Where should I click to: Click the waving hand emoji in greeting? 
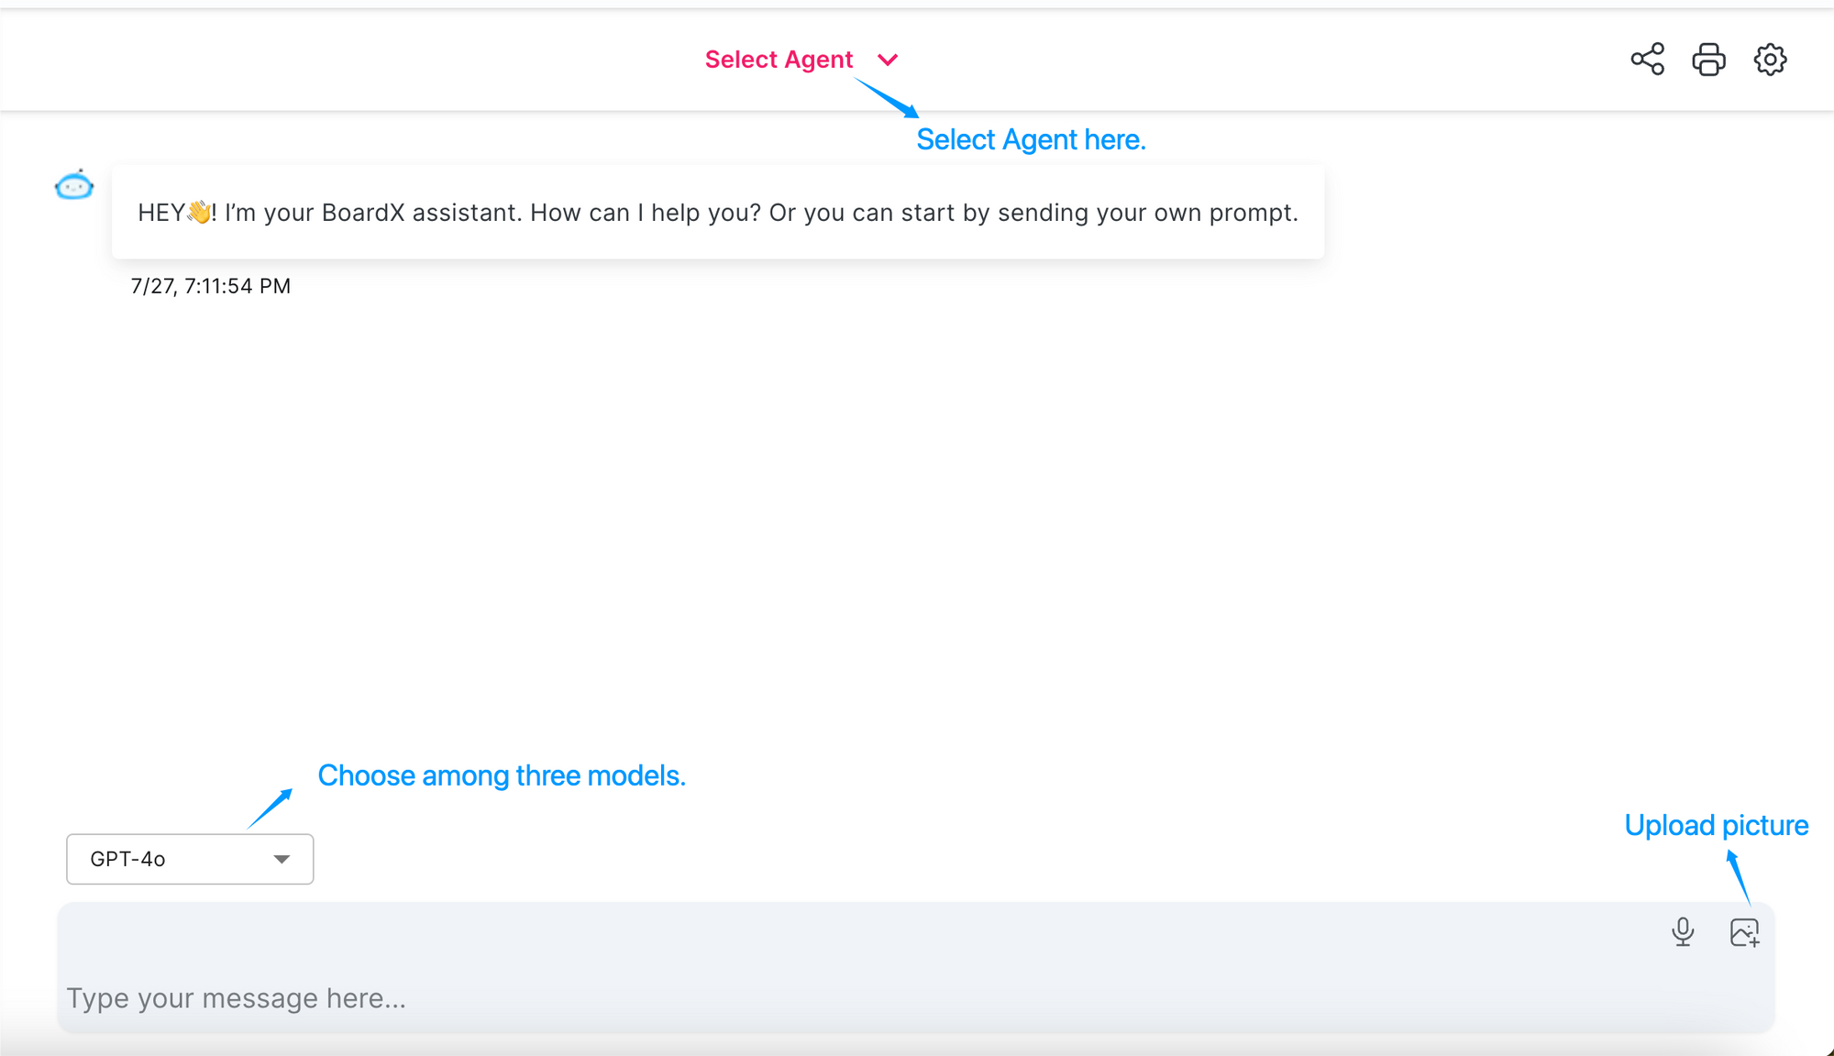(x=199, y=213)
